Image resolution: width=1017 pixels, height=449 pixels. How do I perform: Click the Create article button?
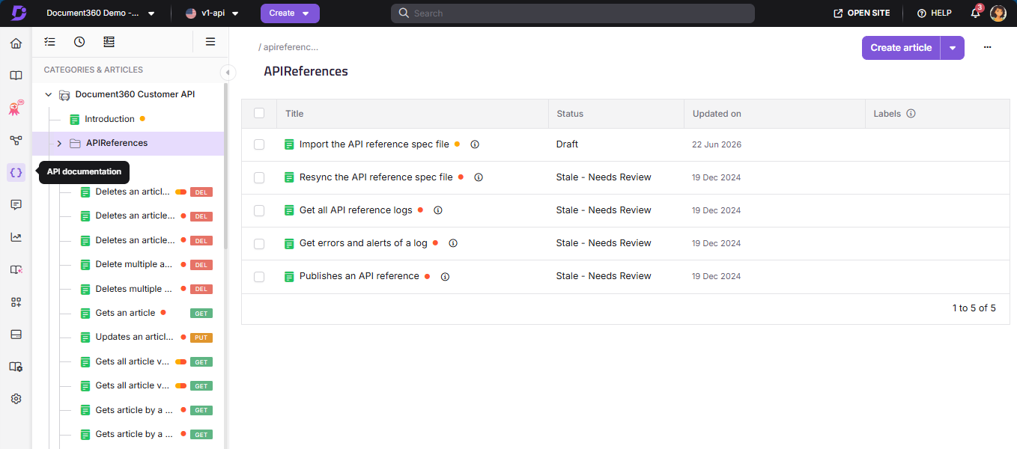pos(901,48)
